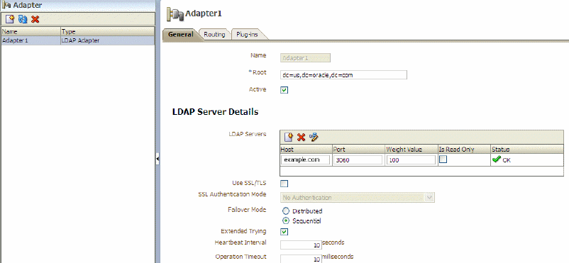Click the refresh adapters icon
The width and height of the screenshot is (569, 263).
(x=23, y=19)
